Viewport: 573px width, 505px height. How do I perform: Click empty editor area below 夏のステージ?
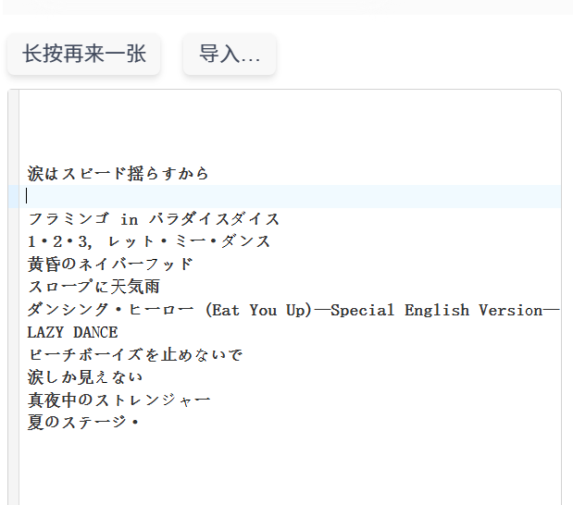click(278, 467)
